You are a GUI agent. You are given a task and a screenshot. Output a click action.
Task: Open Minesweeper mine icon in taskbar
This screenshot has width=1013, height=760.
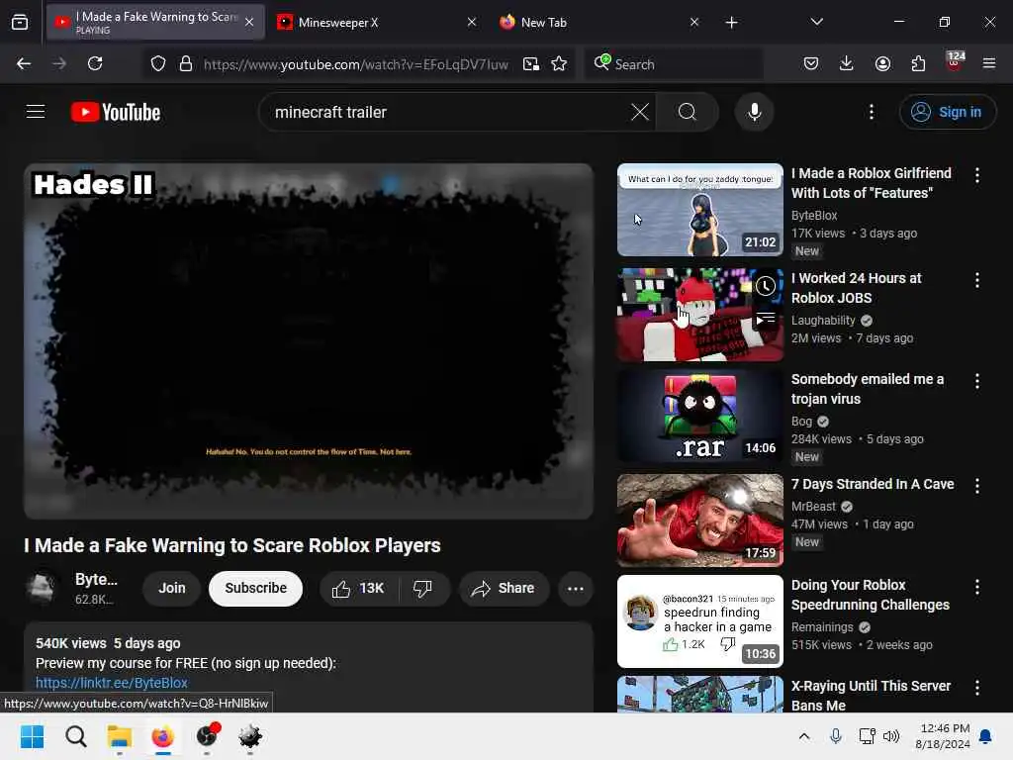[x=250, y=736]
